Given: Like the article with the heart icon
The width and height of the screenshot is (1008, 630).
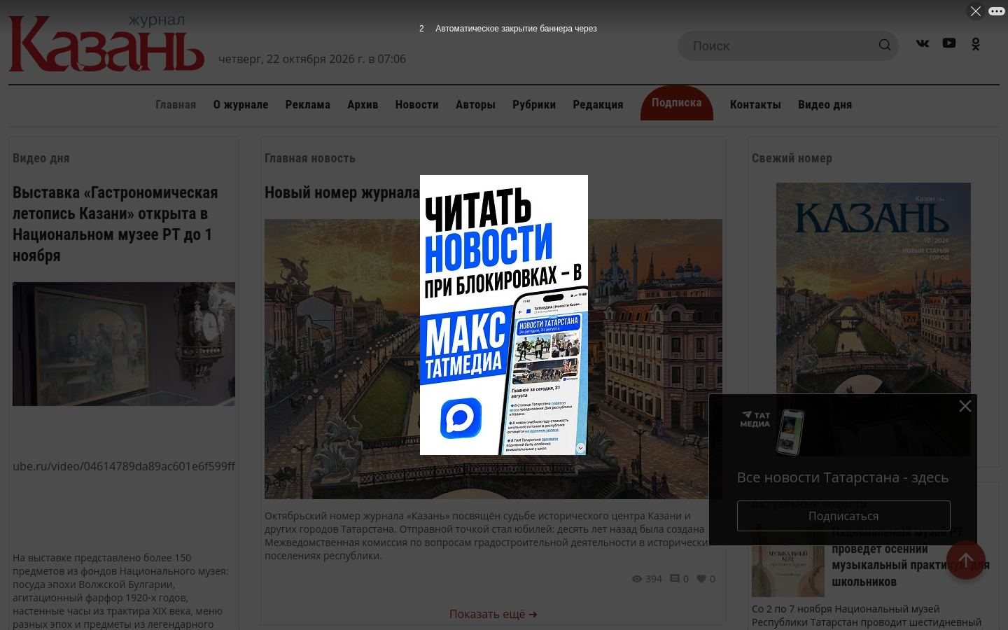Looking at the screenshot, I should [701, 579].
